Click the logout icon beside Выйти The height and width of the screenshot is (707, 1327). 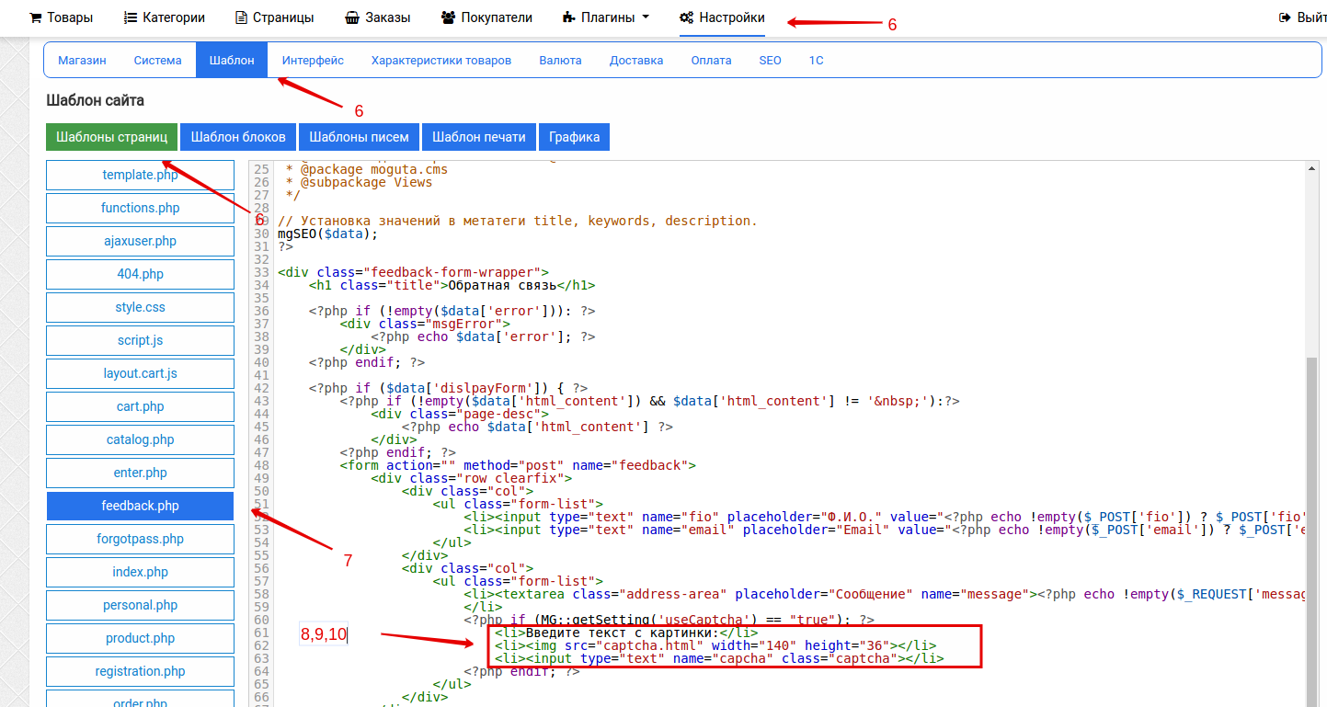(1286, 17)
